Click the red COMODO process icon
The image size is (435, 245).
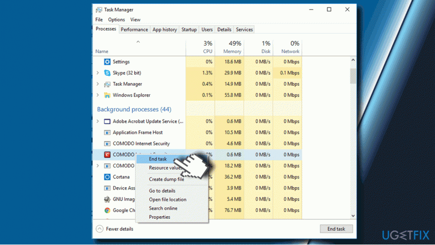107,155
